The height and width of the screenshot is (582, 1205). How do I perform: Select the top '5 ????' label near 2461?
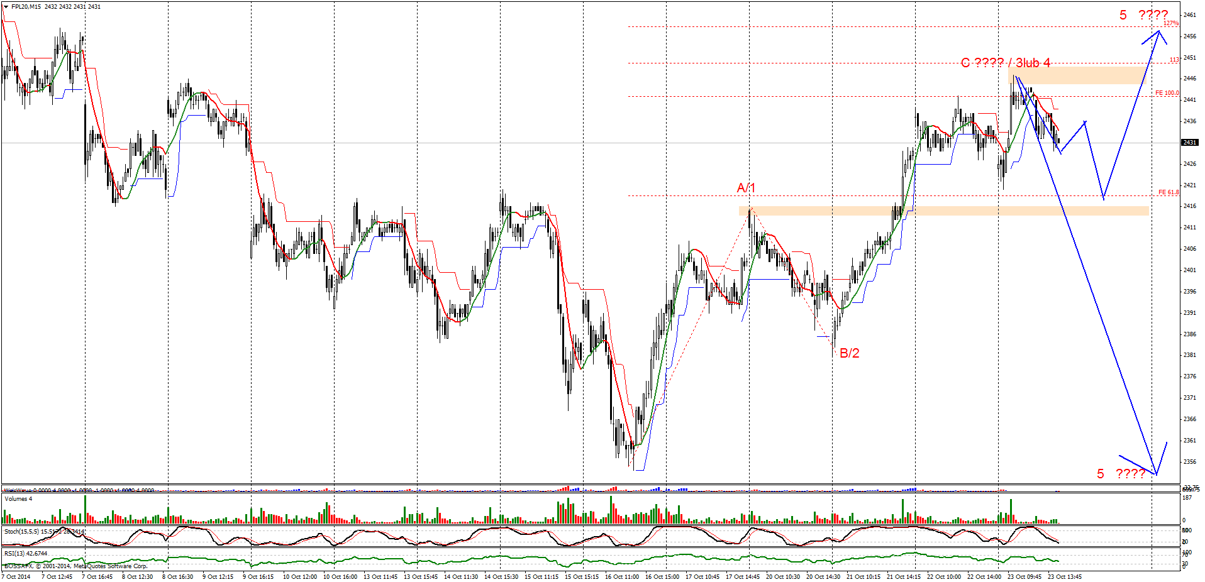[x=1143, y=15]
